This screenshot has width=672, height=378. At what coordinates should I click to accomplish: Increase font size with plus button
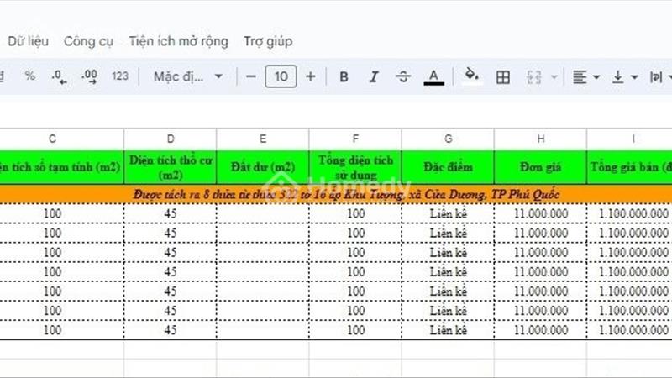point(311,76)
